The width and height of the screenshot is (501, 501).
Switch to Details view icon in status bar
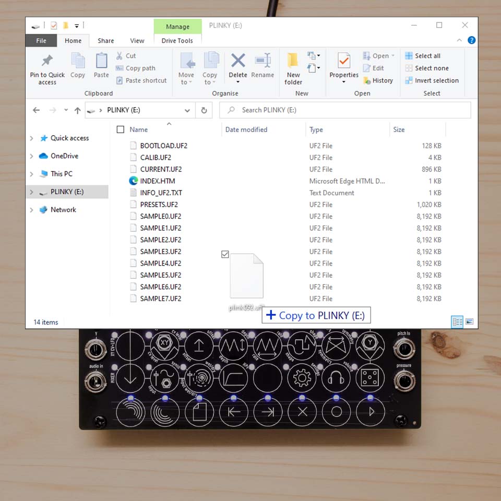(457, 322)
